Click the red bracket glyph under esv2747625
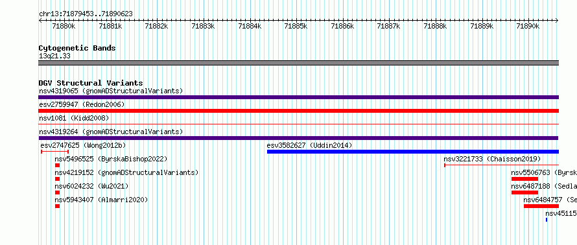 (55, 152)
